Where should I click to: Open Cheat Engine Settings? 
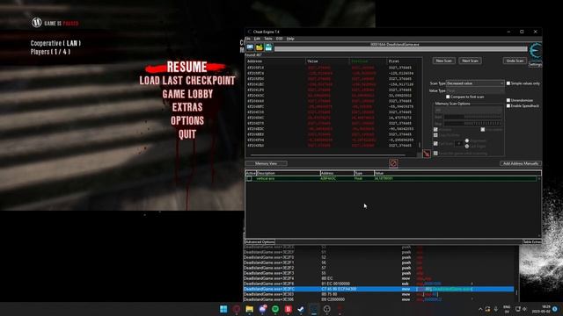click(x=535, y=65)
